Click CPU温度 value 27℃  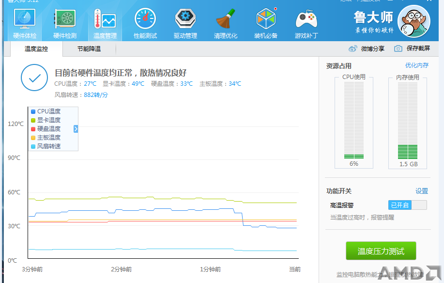[x=90, y=84]
